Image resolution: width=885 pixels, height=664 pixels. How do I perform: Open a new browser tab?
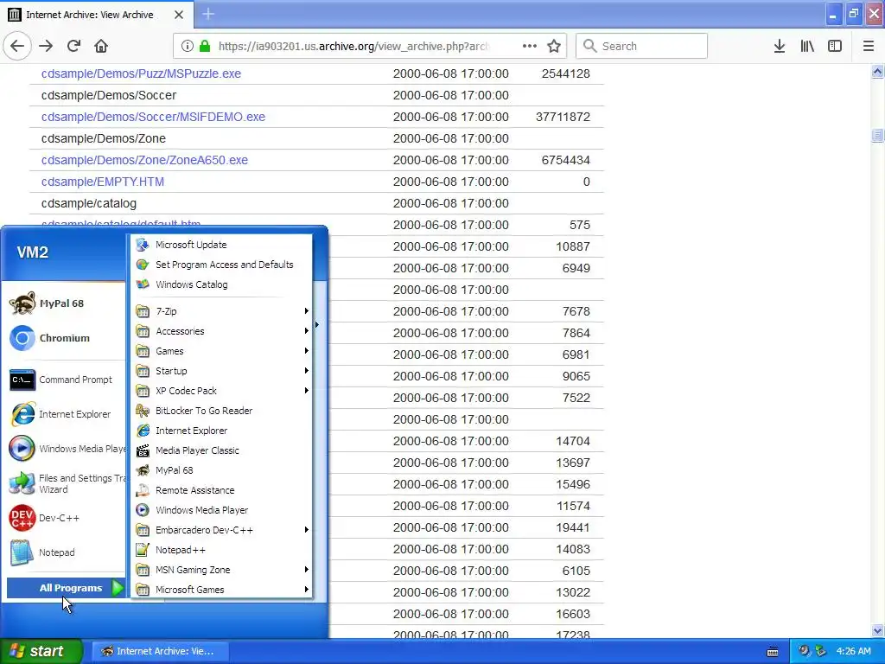click(208, 14)
